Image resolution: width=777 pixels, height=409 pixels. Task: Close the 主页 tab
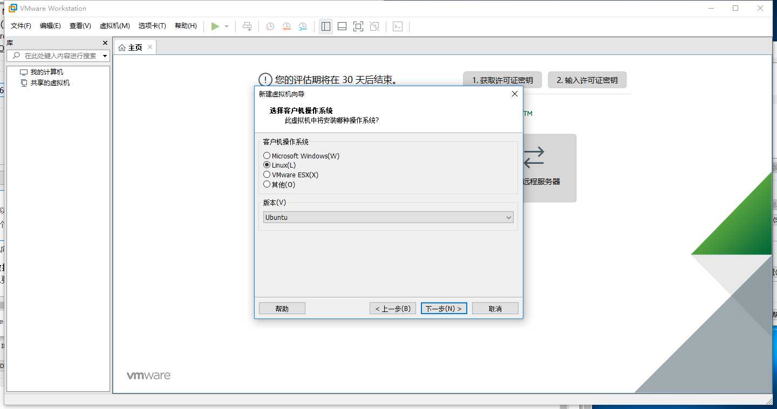click(x=150, y=47)
